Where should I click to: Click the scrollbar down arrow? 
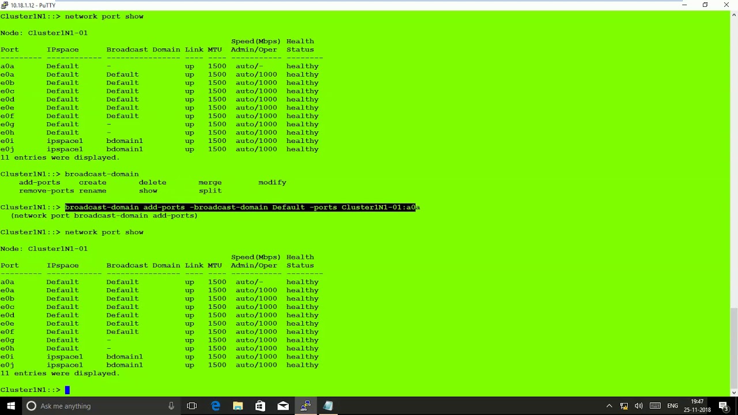coord(734,393)
